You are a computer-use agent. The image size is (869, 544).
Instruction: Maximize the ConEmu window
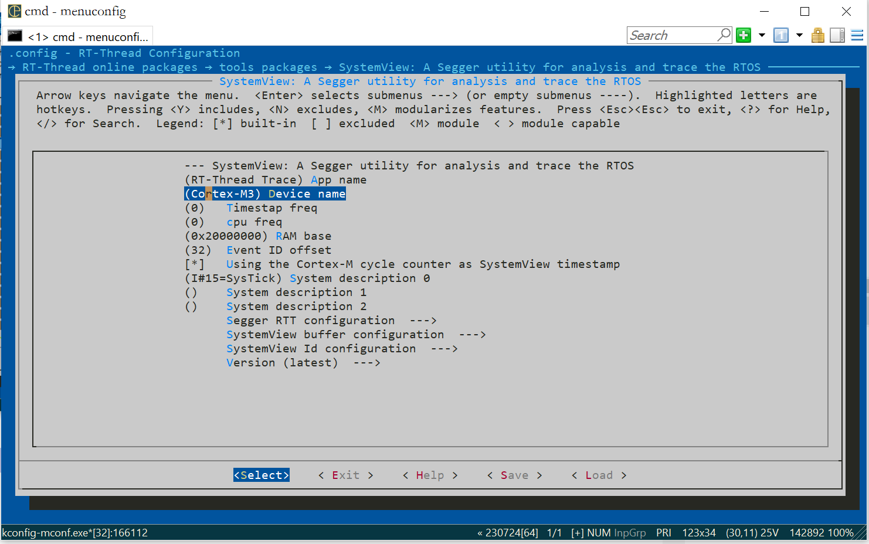805,12
